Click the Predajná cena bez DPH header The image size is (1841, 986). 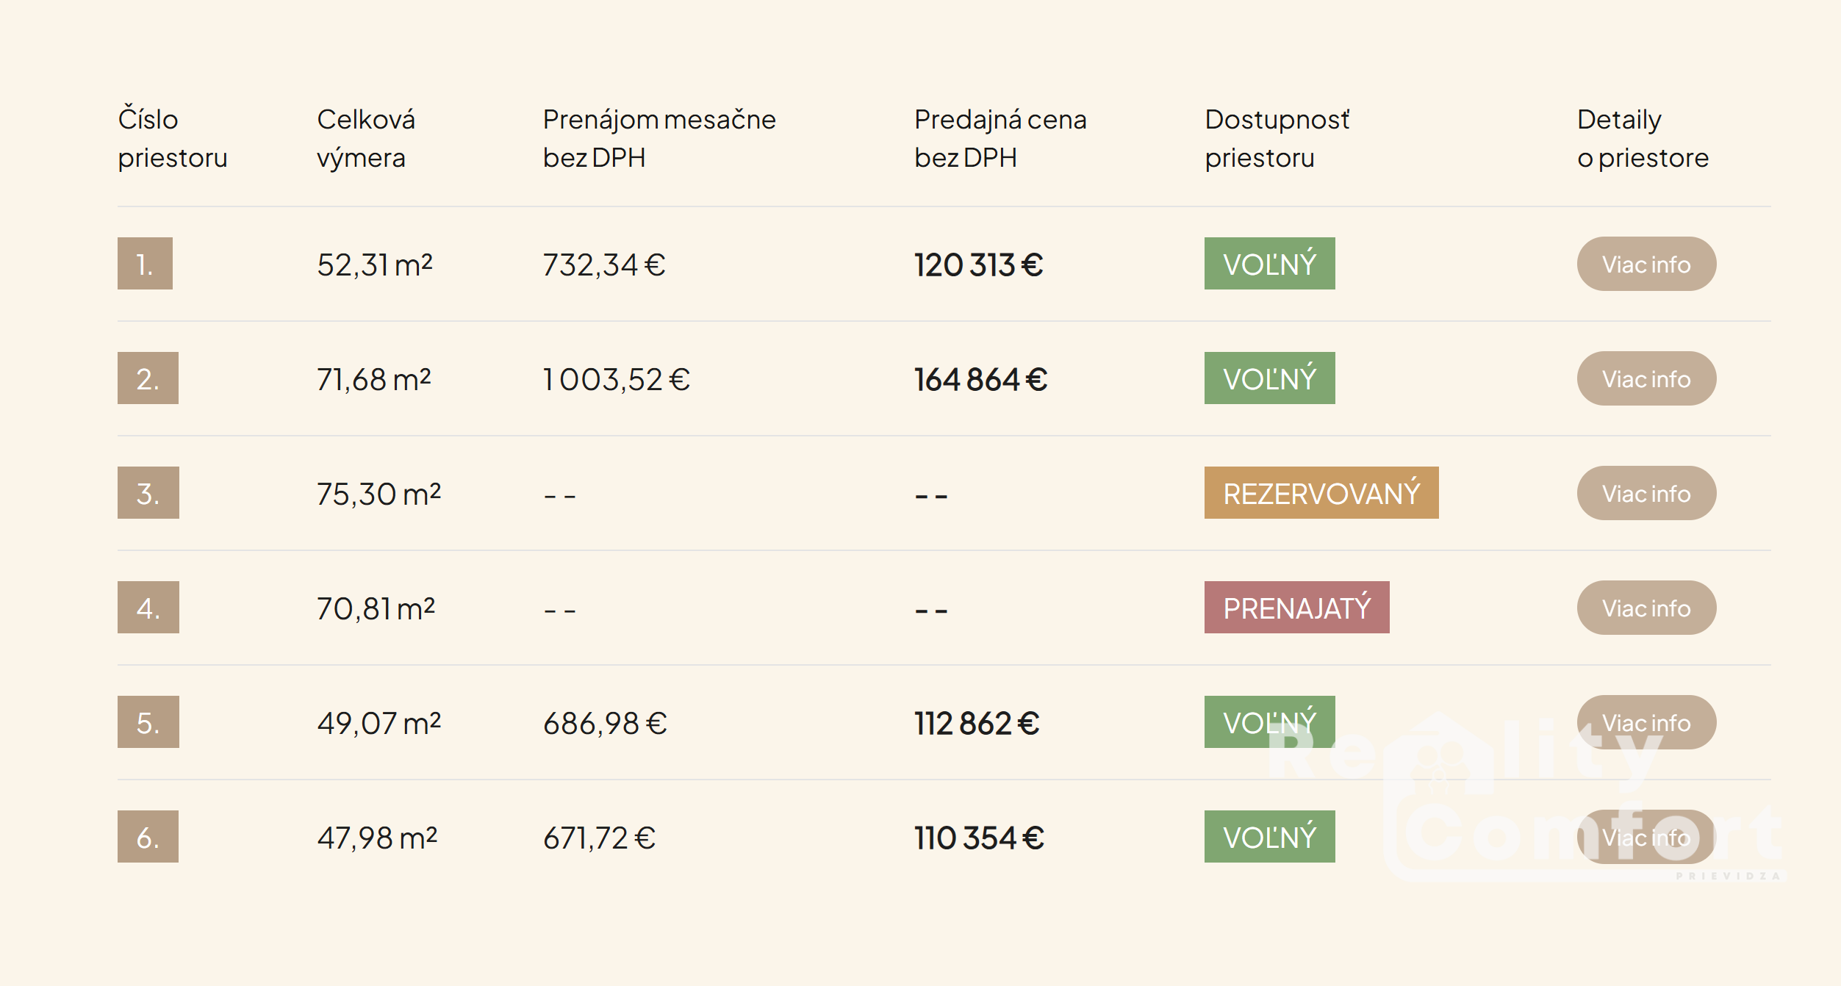tap(1000, 138)
